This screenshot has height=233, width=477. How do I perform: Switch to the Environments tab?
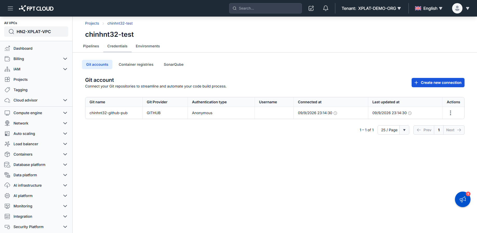[148, 46]
